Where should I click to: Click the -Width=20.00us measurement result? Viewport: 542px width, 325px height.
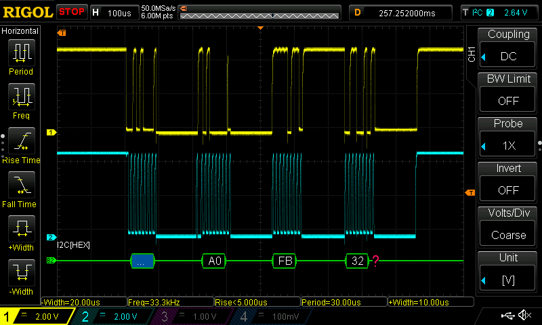point(84,302)
